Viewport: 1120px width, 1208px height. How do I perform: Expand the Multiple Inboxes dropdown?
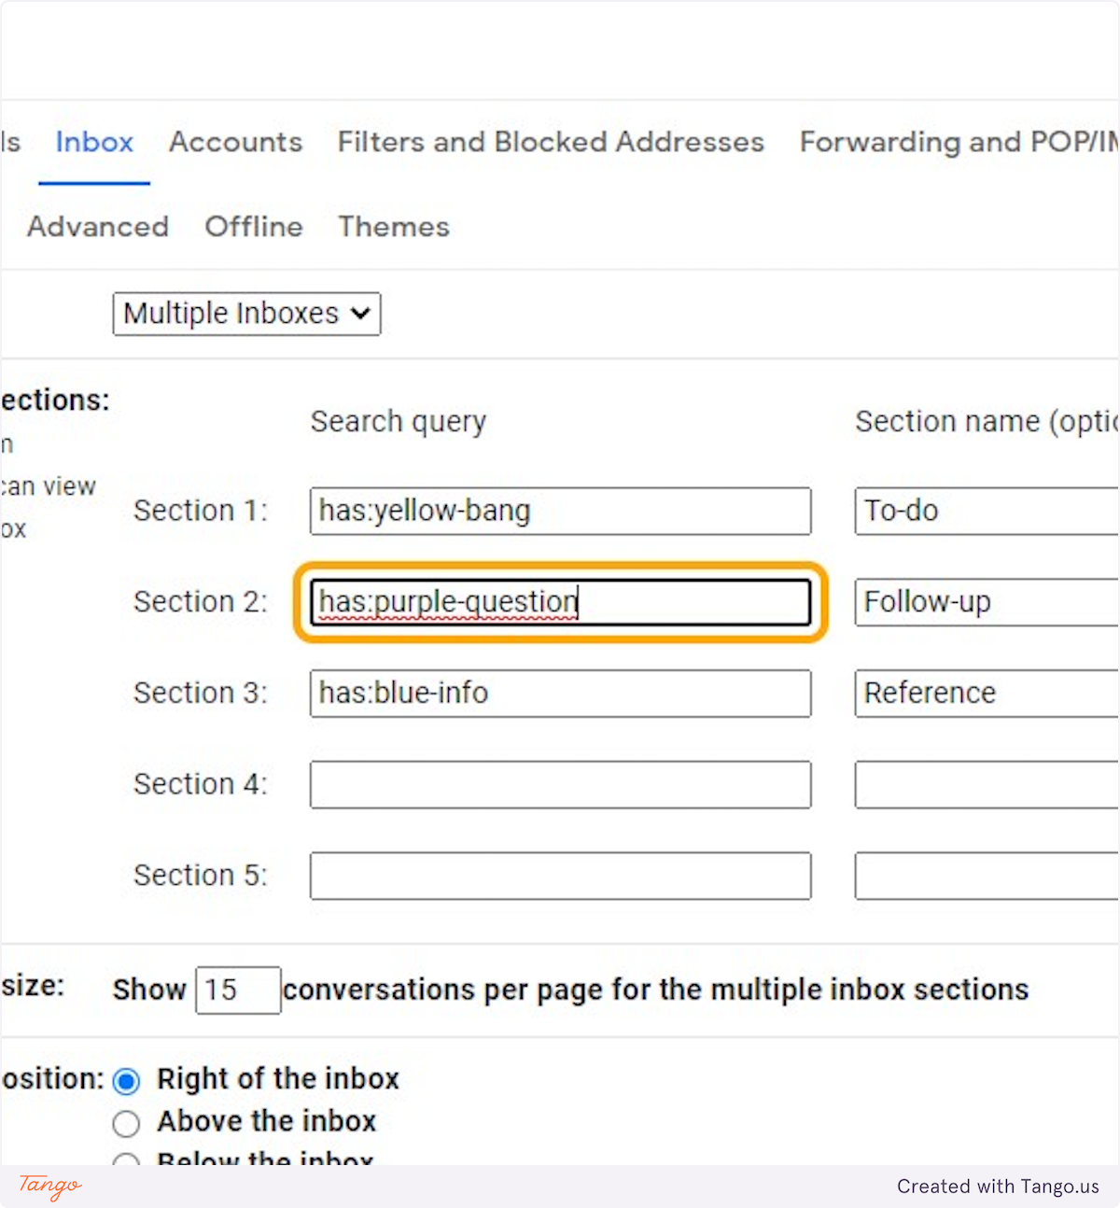pos(246,314)
